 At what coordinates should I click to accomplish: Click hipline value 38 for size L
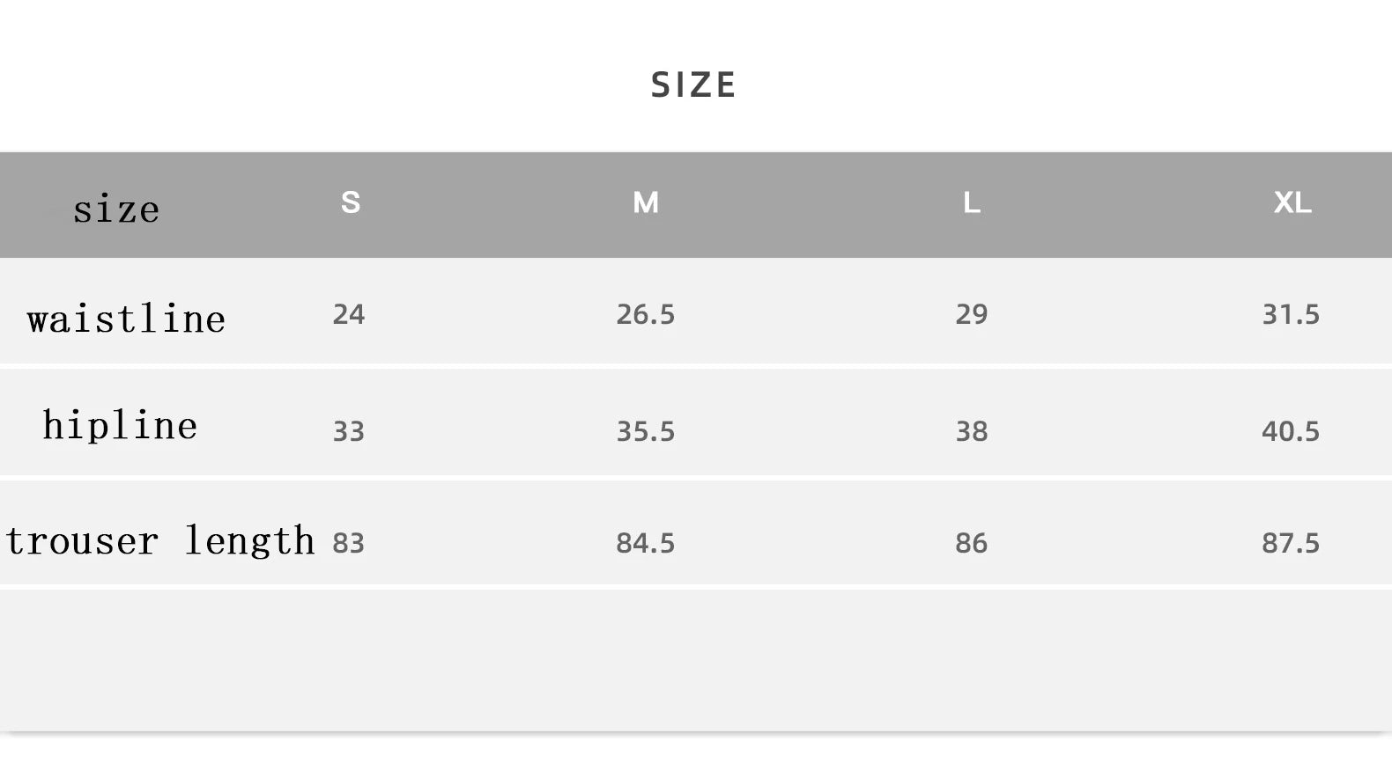coord(971,431)
